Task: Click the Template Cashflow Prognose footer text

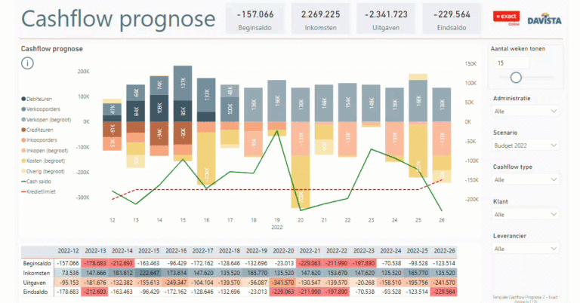Action: (526, 299)
